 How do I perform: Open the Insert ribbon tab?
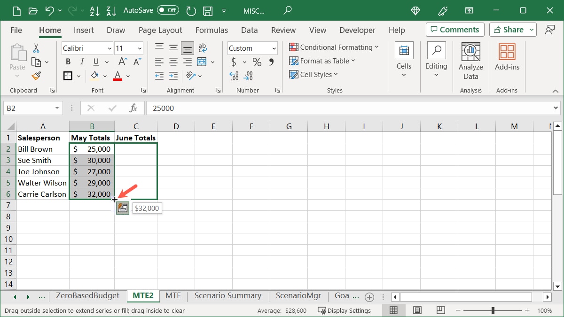(84, 30)
